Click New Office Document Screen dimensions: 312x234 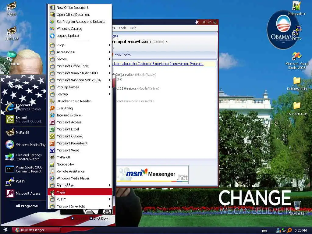[x=80, y=8]
